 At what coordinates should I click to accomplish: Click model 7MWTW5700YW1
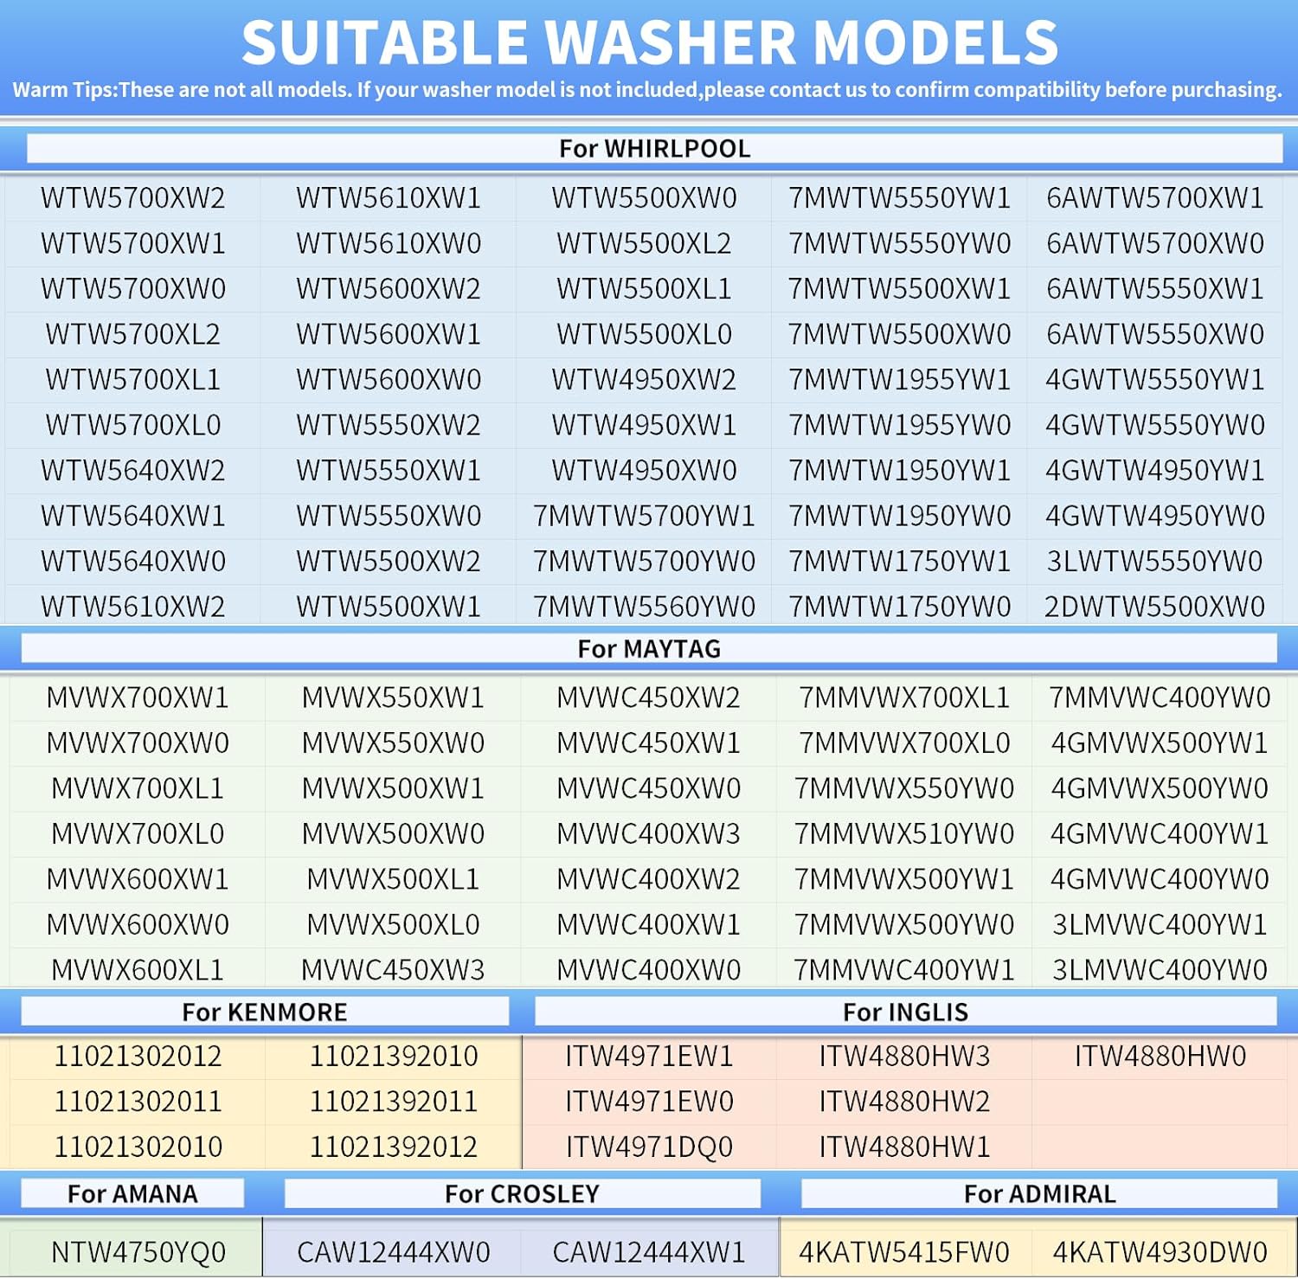(x=645, y=516)
